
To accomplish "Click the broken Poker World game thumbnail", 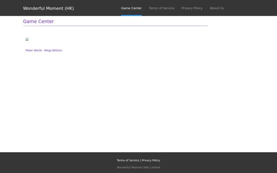I will point(27,39).
